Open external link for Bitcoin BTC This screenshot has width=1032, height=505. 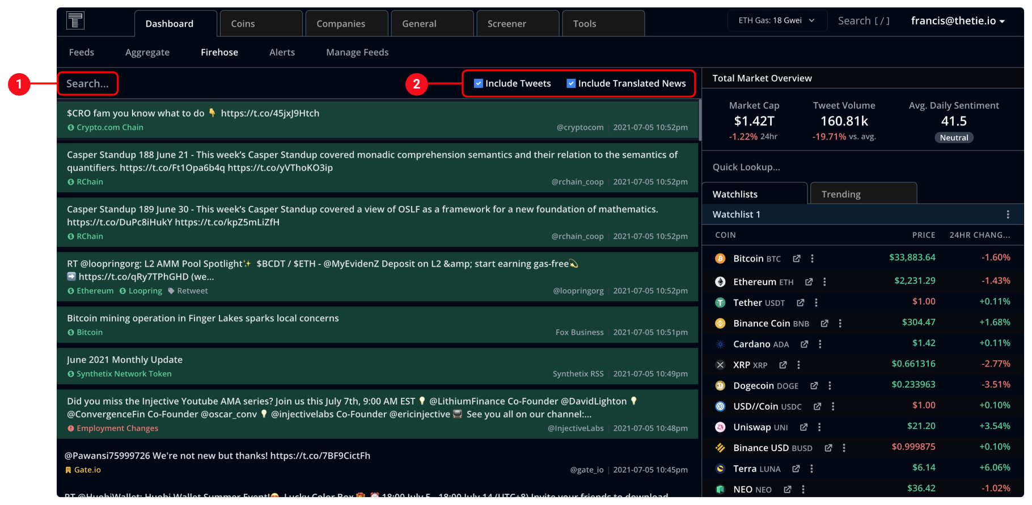click(796, 259)
